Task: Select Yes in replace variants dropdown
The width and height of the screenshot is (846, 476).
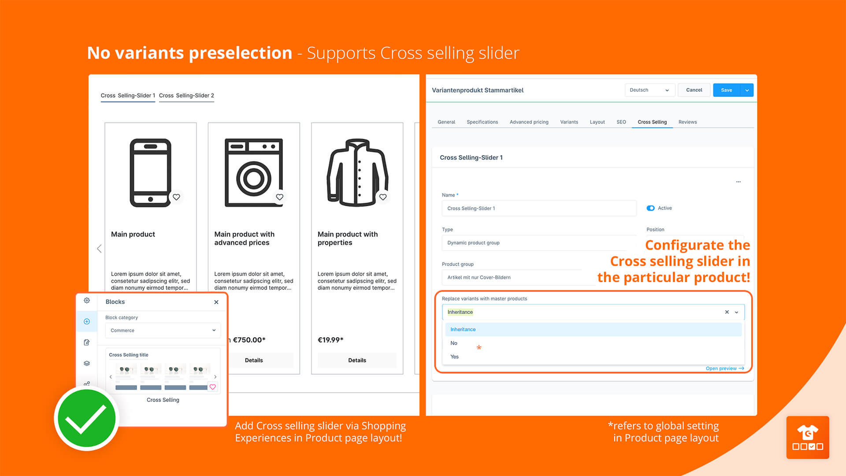Action: tap(456, 356)
